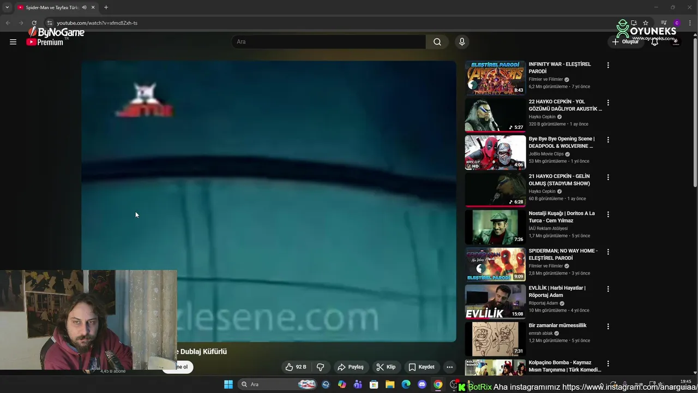Open more actions ellipsis under video
Viewport: 698px width, 393px height.
click(x=449, y=367)
